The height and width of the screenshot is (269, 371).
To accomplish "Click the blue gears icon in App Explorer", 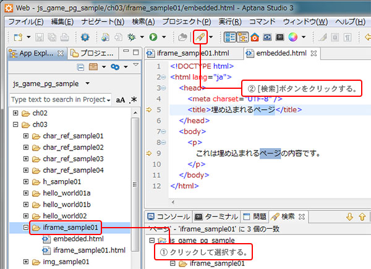I will 115,67.
